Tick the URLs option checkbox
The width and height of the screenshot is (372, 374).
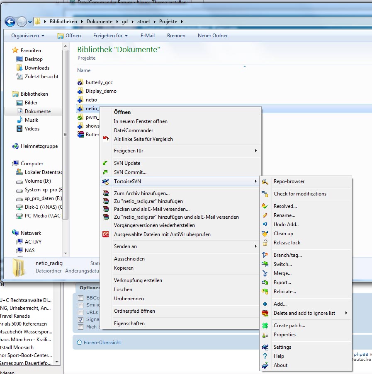click(80, 312)
